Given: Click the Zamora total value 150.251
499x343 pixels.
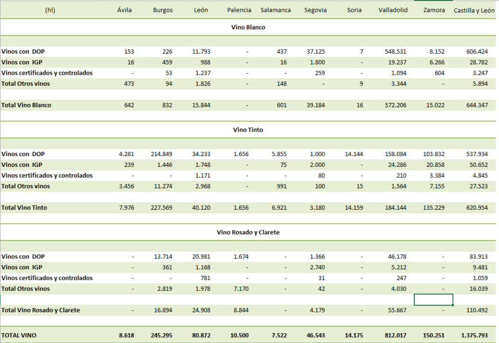Looking at the screenshot, I should point(435,335).
